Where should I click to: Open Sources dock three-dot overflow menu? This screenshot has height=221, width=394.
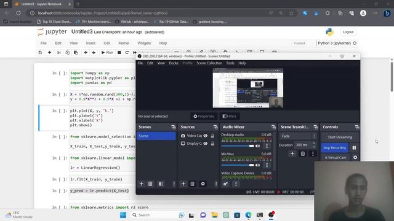216,184
